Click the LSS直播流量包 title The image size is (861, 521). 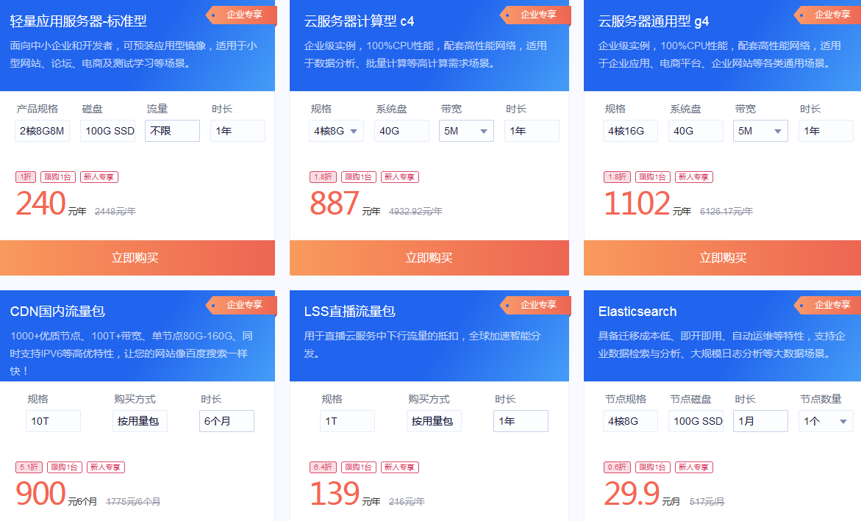(x=350, y=312)
